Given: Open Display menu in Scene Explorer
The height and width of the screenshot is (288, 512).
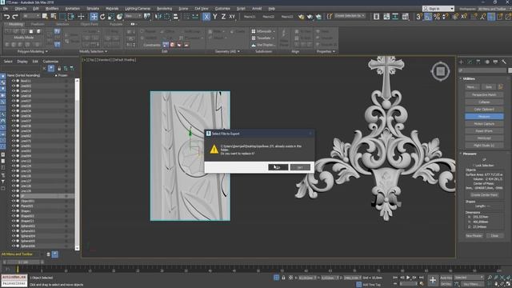Looking at the screenshot, I should pos(22,62).
